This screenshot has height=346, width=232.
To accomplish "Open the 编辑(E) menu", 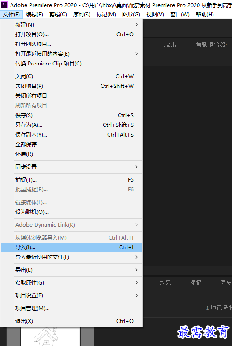I will click(x=34, y=15).
